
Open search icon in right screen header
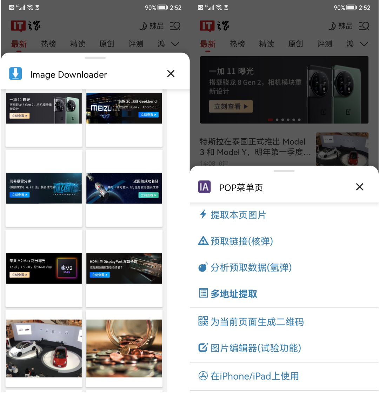tap(364, 26)
